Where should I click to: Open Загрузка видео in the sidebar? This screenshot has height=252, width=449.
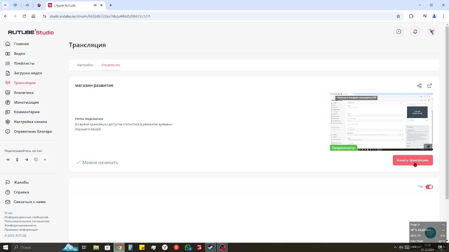[28, 73]
